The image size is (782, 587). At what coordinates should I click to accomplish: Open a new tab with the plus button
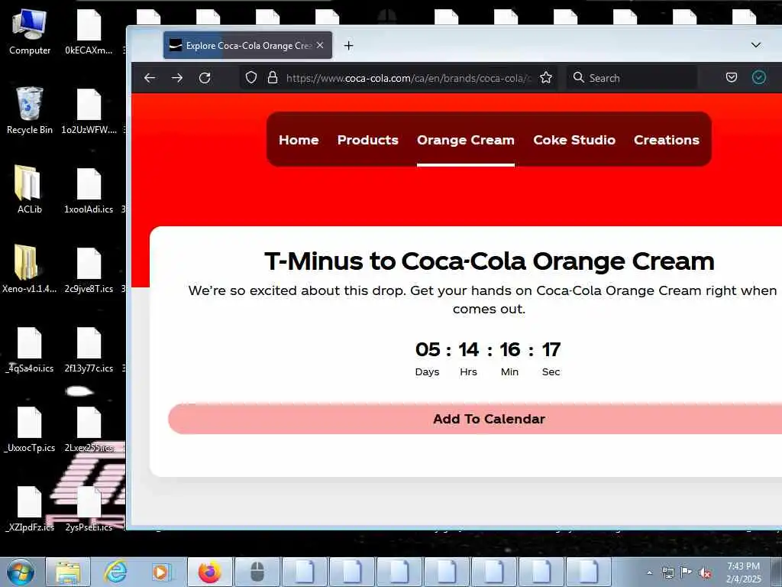(x=348, y=46)
